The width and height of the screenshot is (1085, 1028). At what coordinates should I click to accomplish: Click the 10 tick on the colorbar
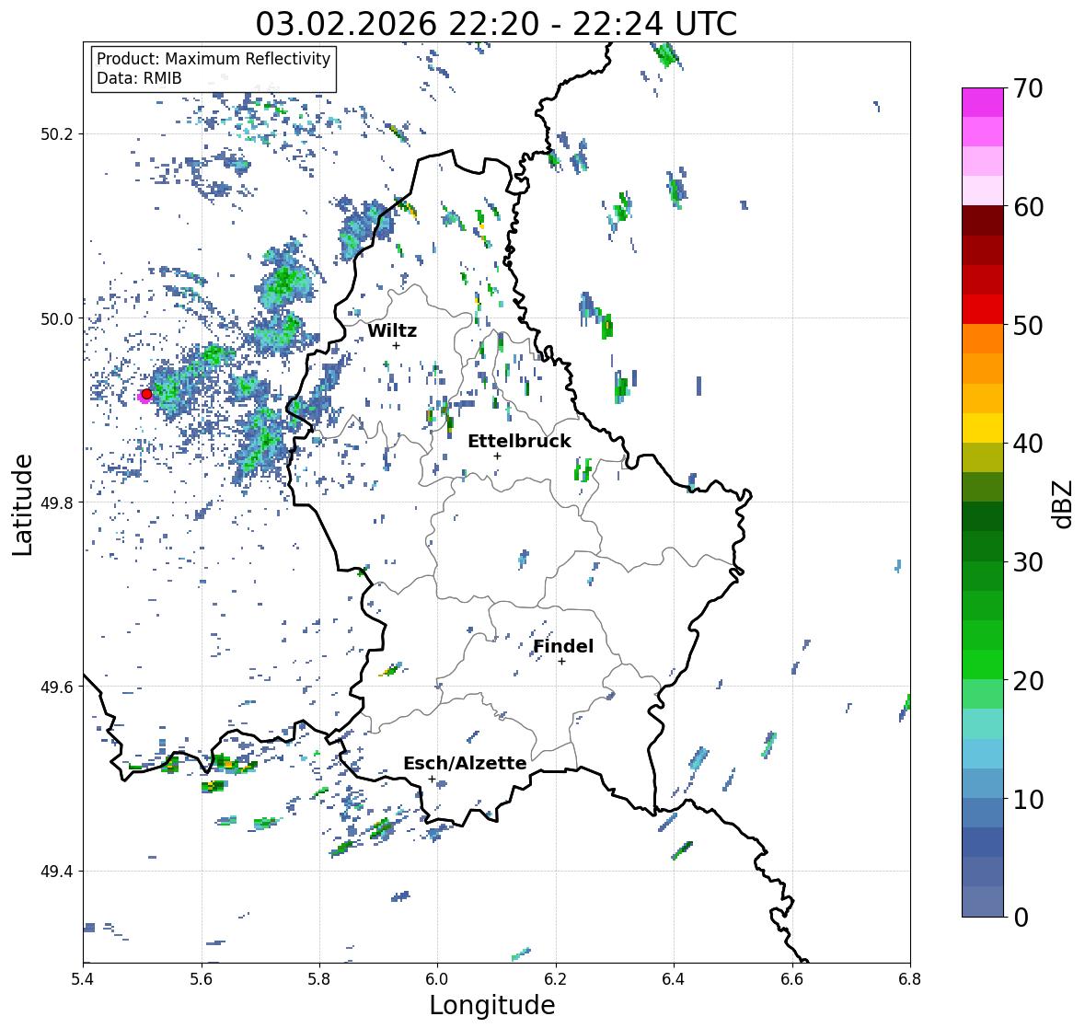pos(1028,799)
